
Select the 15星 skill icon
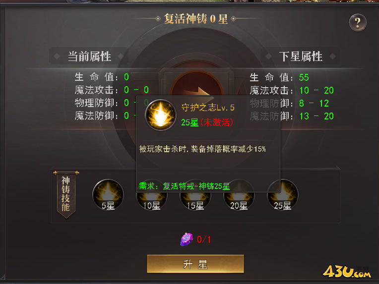pyautogui.click(x=195, y=201)
